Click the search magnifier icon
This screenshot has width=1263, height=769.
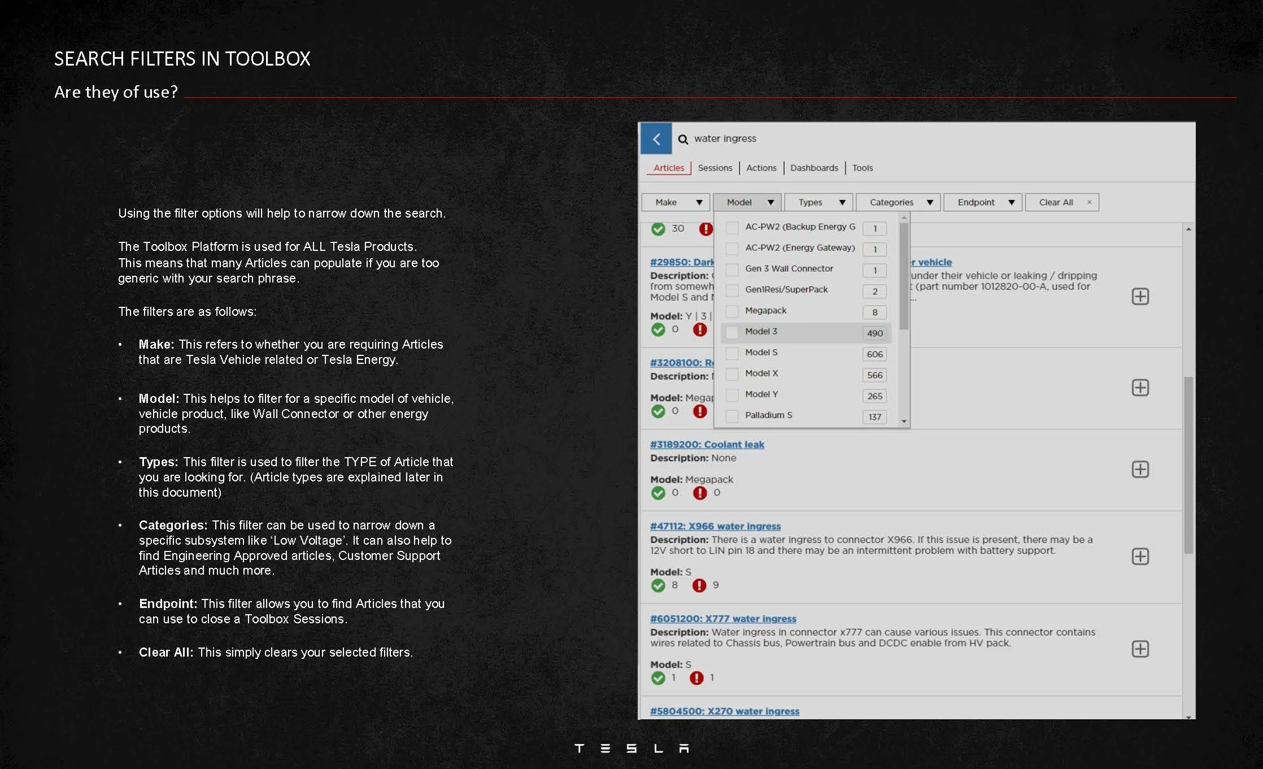point(683,139)
